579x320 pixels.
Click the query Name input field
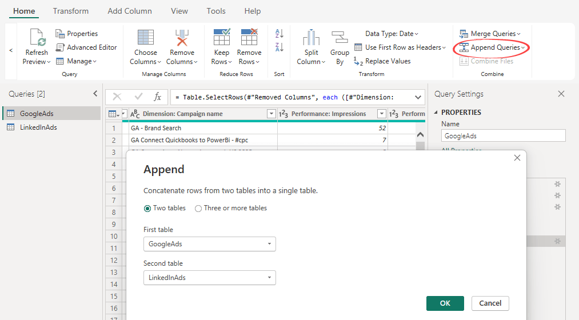pyautogui.click(x=504, y=136)
